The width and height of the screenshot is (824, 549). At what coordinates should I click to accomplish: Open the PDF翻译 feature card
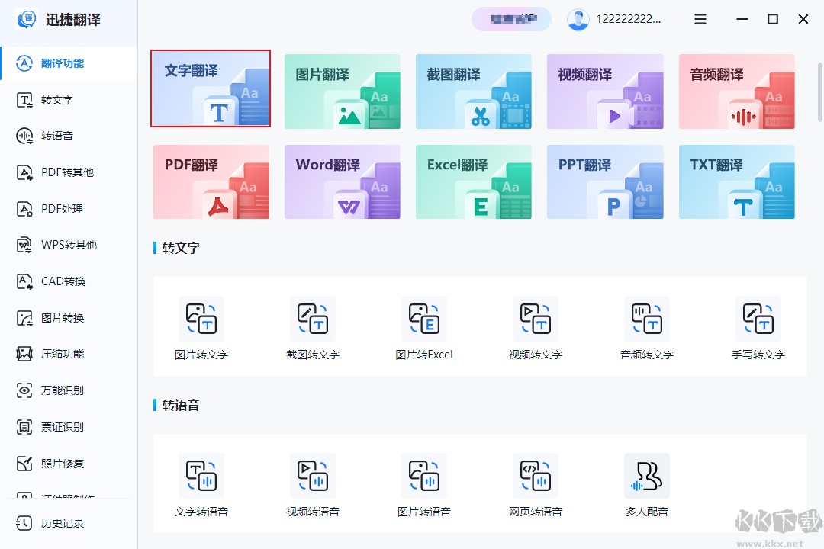(211, 181)
